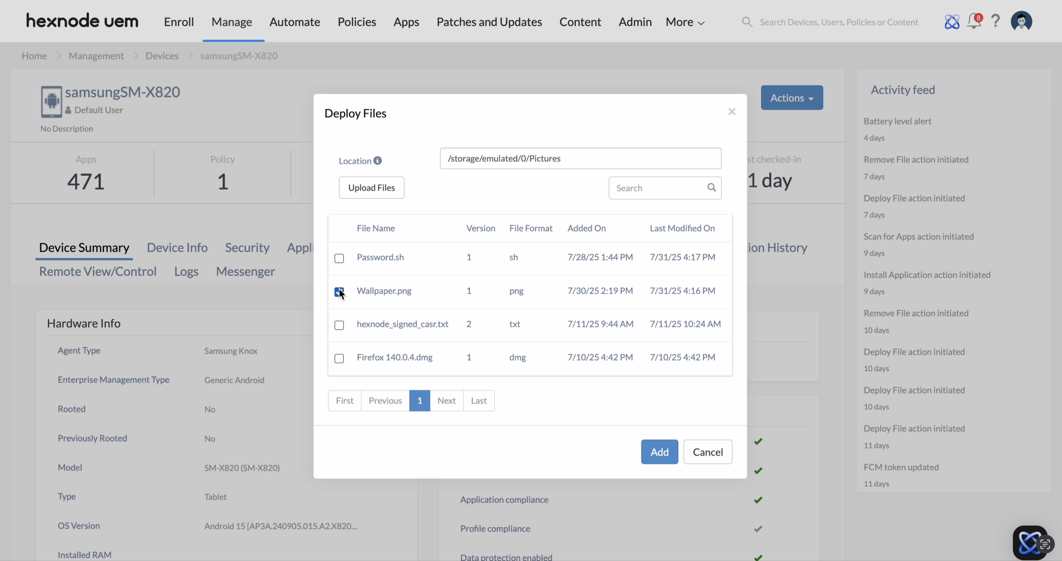Switch to Security tab

pyautogui.click(x=247, y=248)
